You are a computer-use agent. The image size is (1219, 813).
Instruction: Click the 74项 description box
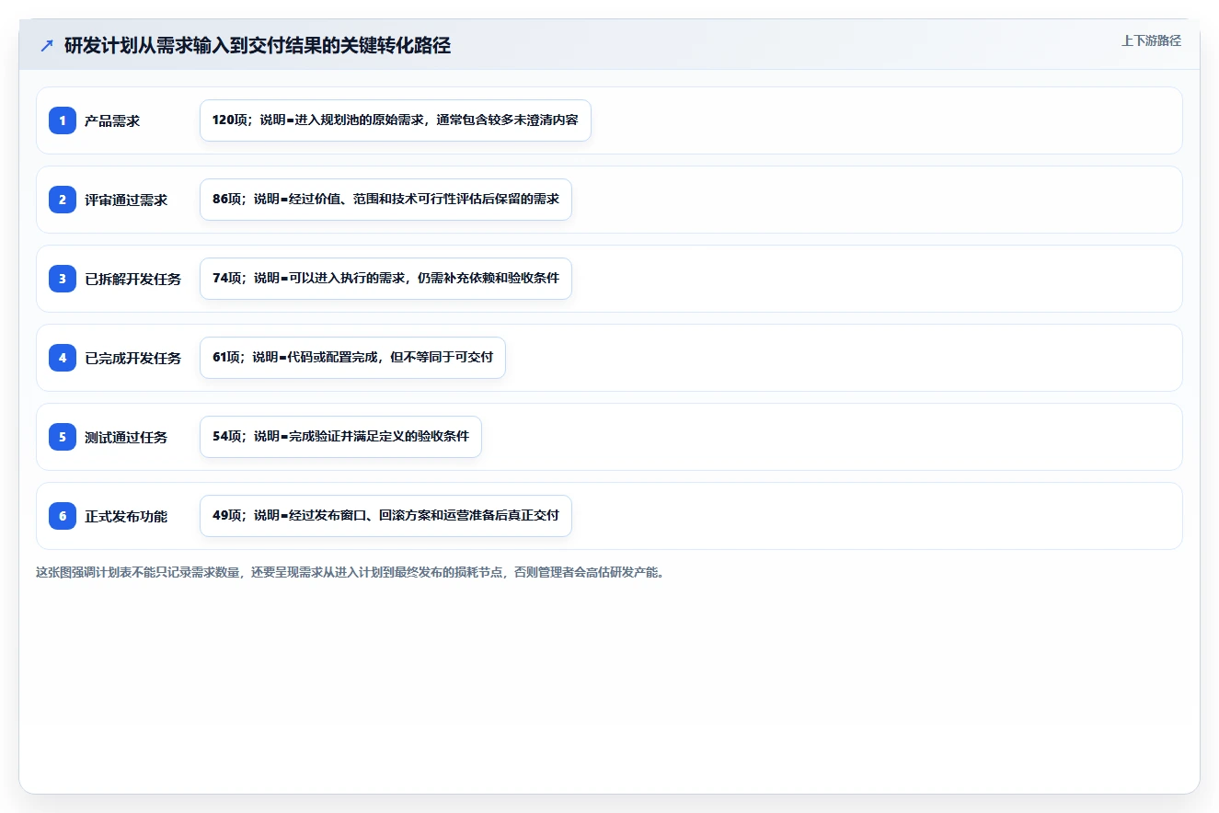pyautogui.click(x=385, y=279)
